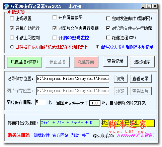Click the 100 M folder size field

pyautogui.click(x=95, y=103)
